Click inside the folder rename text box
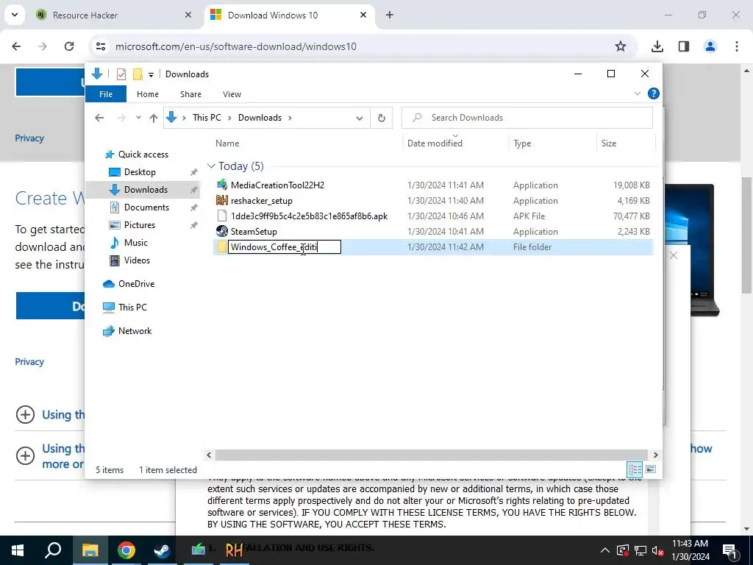 click(x=285, y=247)
